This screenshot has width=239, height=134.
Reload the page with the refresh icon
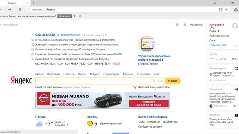point(29,10)
